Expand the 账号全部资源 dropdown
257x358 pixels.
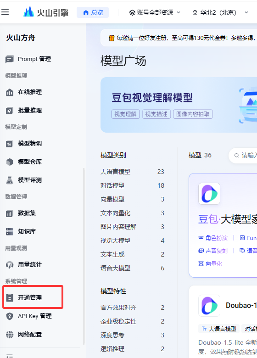point(155,12)
